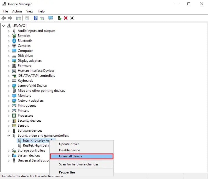Close the Device Manager window
The height and width of the screenshot is (179, 208).
[202, 4]
